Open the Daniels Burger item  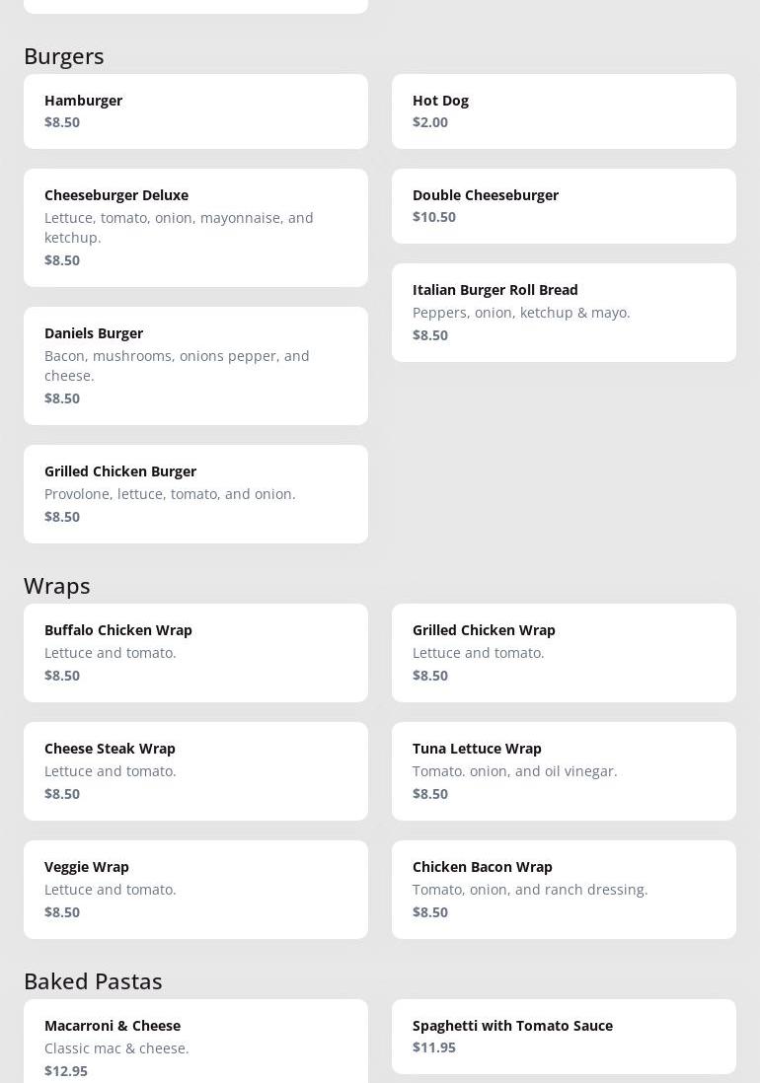pyautogui.click(x=195, y=366)
